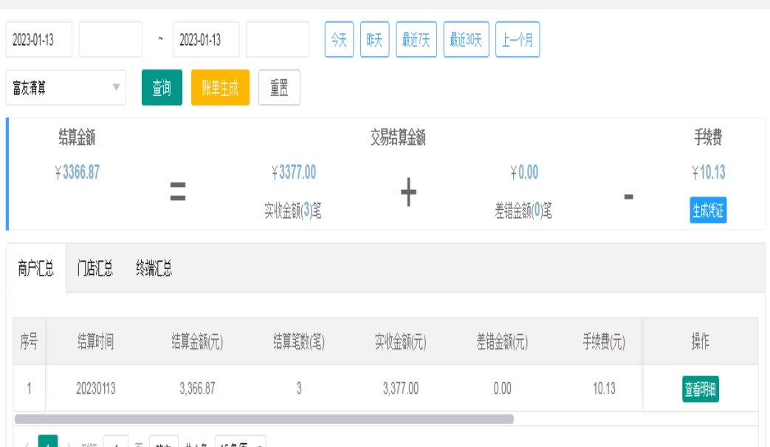This screenshot has width=770, height=447.
Task: Choose the 最近30天 date range
Action: tap(466, 40)
